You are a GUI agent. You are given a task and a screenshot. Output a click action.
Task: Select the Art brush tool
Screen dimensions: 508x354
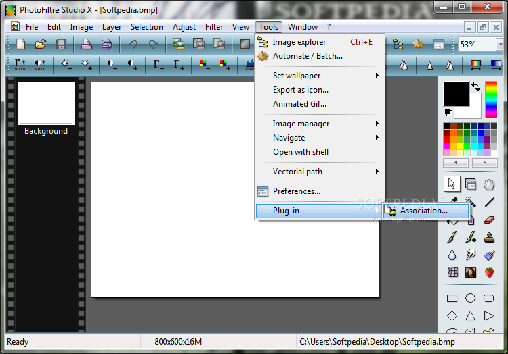pos(489,255)
